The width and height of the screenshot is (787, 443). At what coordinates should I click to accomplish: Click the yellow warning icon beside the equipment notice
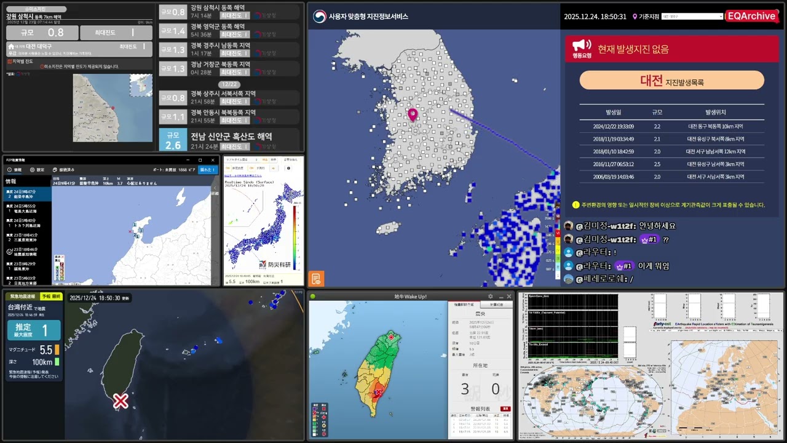pyautogui.click(x=575, y=205)
